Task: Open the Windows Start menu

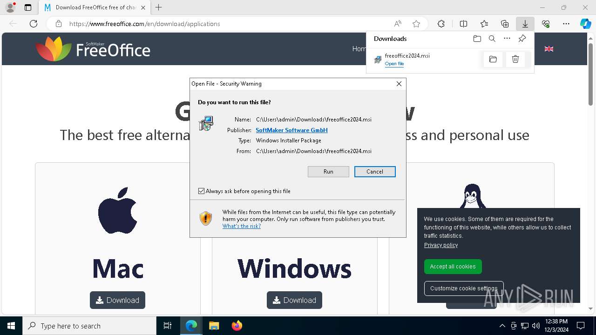Action: [11, 326]
